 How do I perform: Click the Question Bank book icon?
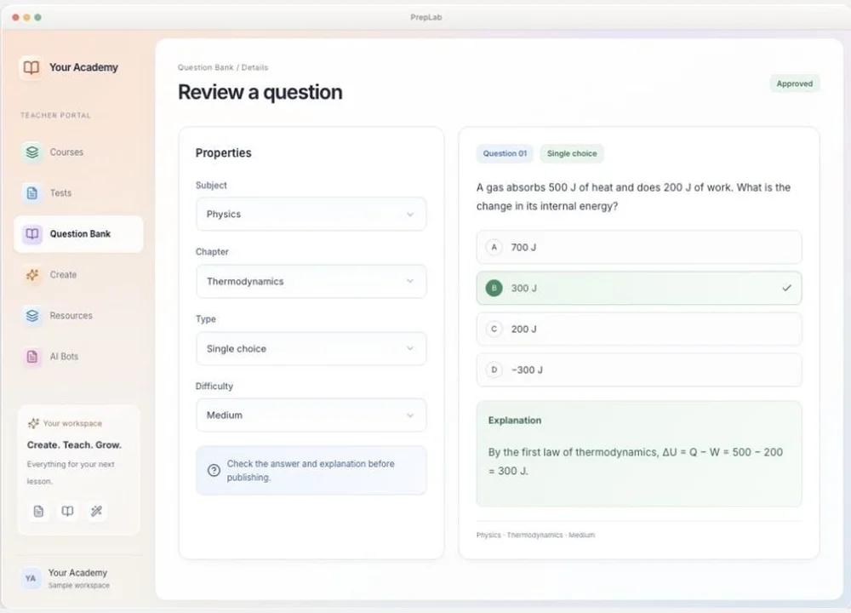[x=32, y=234]
